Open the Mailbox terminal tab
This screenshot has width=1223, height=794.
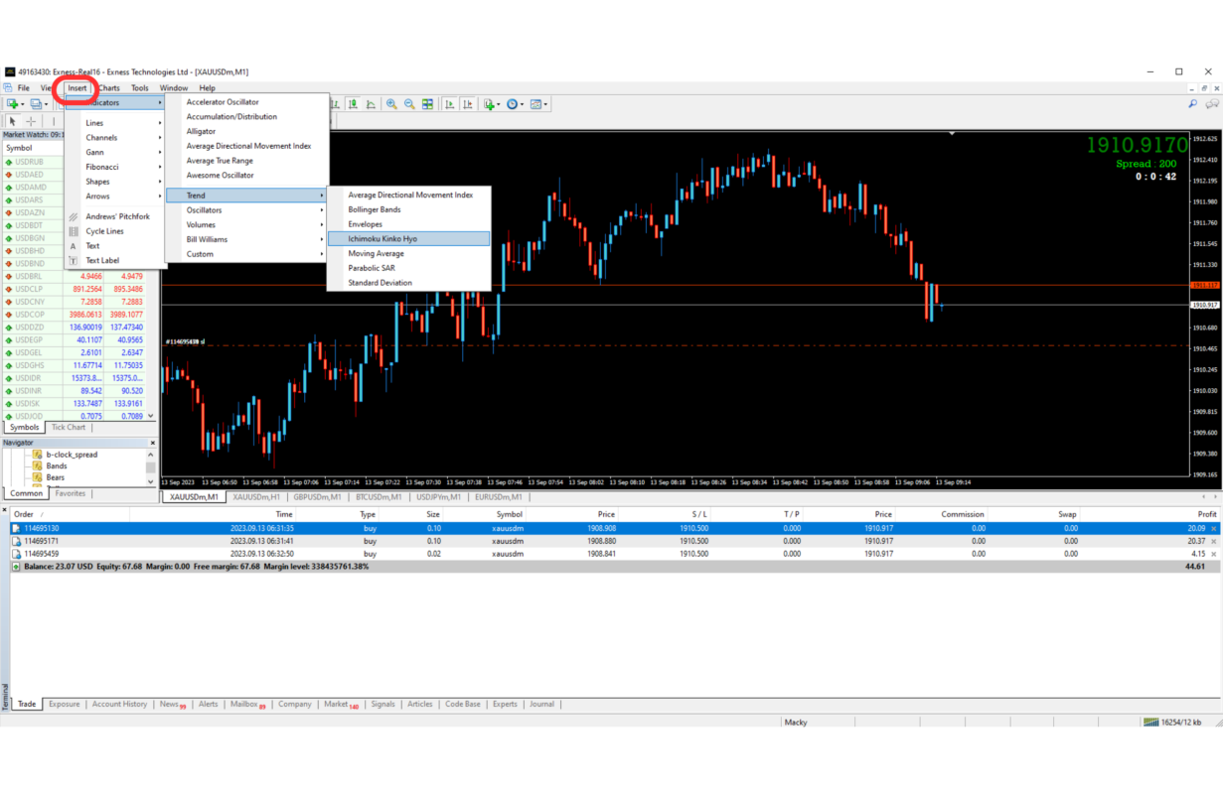(247, 705)
